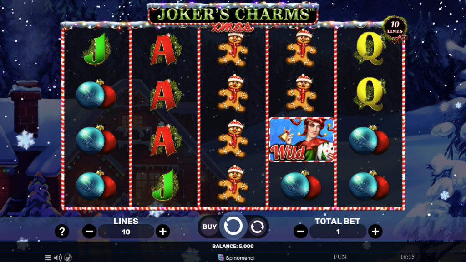Open the hamburger menu icon
Viewport: 466px width, 262px height.
pos(48,257)
